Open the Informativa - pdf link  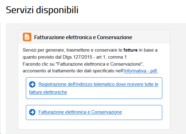pos(141,71)
